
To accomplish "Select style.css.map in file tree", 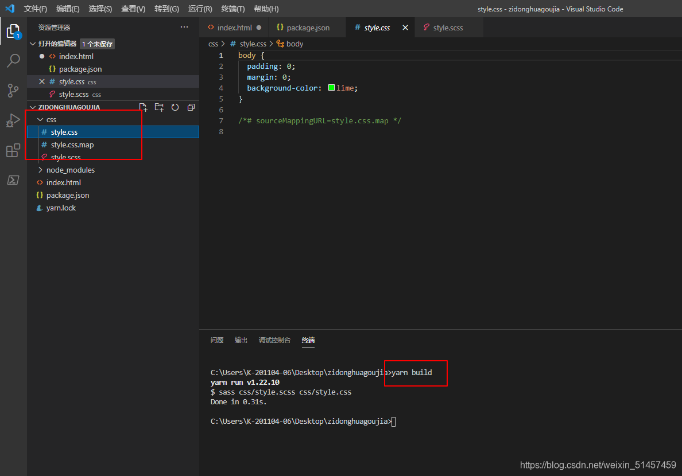I will click(113, 145).
